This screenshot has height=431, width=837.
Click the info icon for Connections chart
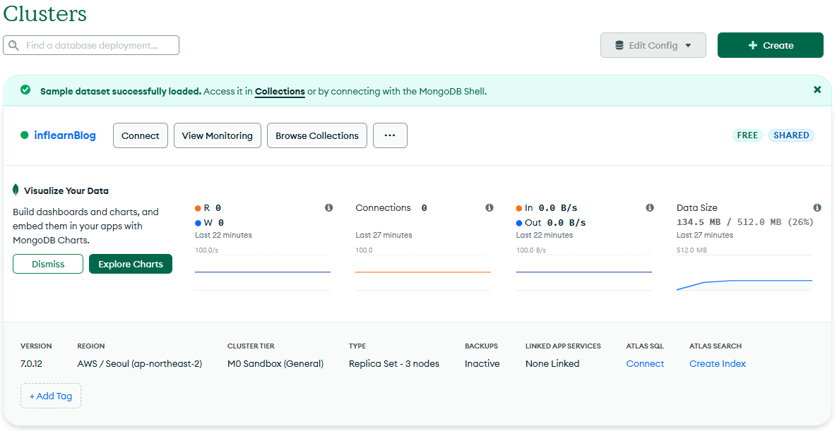coord(489,207)
